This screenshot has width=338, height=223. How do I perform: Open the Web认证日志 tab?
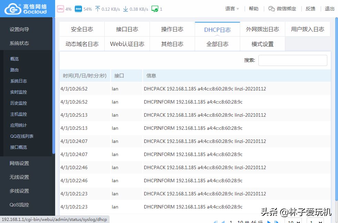(x=127, y=44)
